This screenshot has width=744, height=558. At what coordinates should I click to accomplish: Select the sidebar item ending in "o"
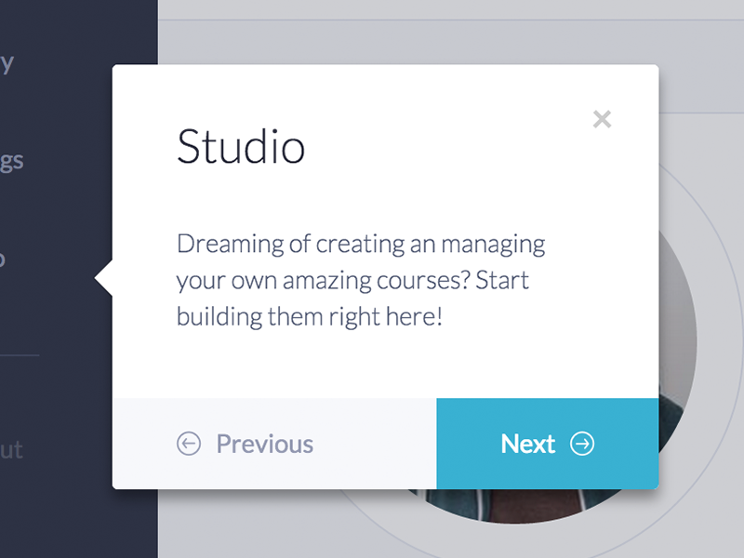[3, 259]
